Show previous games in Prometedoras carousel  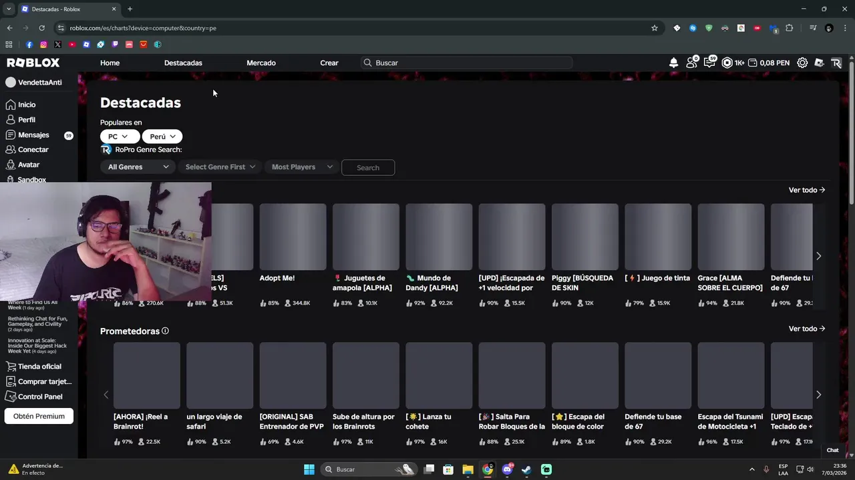pos(106,395)
